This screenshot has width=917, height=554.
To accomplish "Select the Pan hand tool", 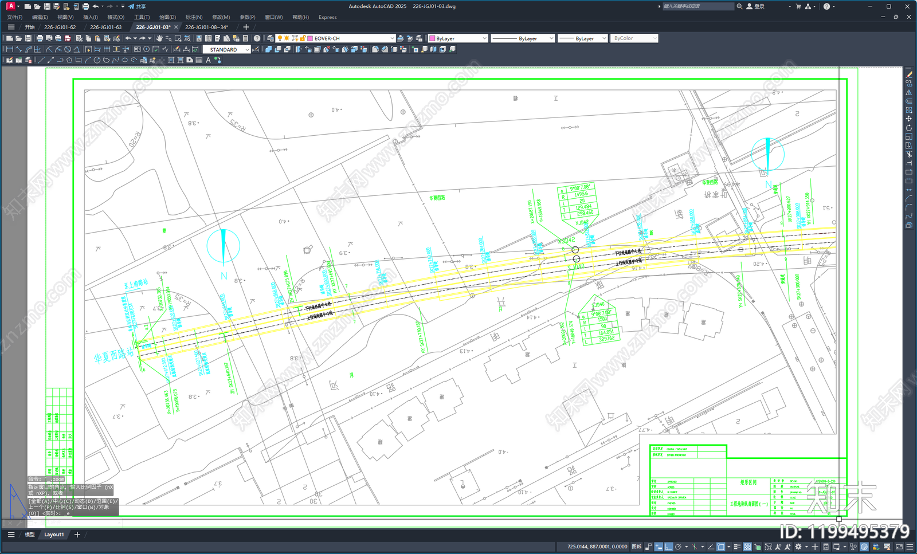I will click(x=159, y=38).
